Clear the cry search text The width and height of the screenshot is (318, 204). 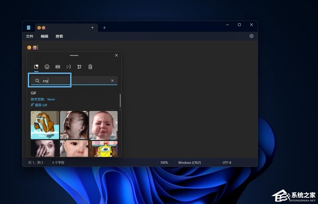coord(112,81)
